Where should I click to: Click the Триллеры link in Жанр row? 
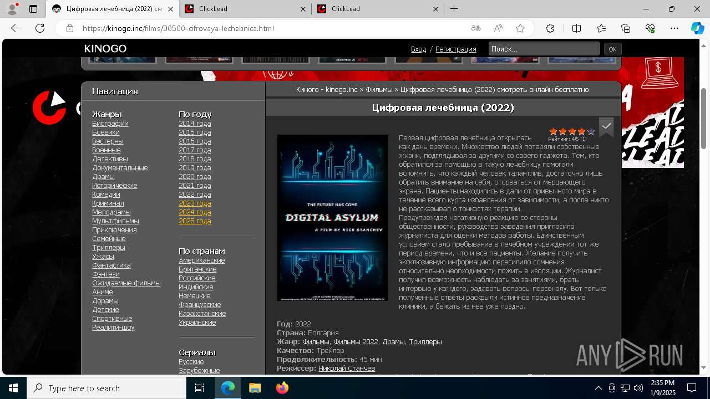point(425,341)
